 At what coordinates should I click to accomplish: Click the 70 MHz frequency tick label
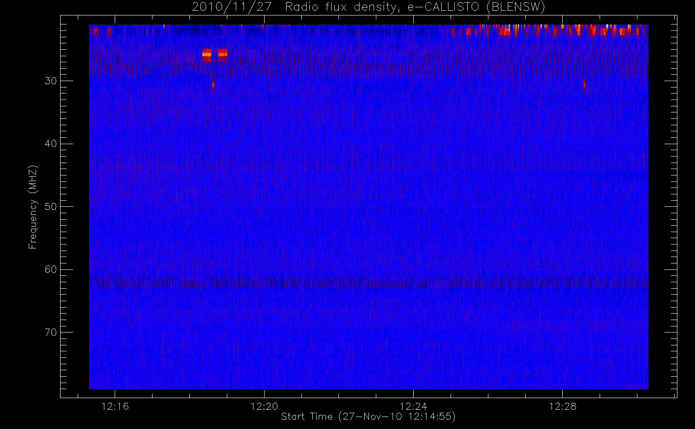click(x=51, y=332)
